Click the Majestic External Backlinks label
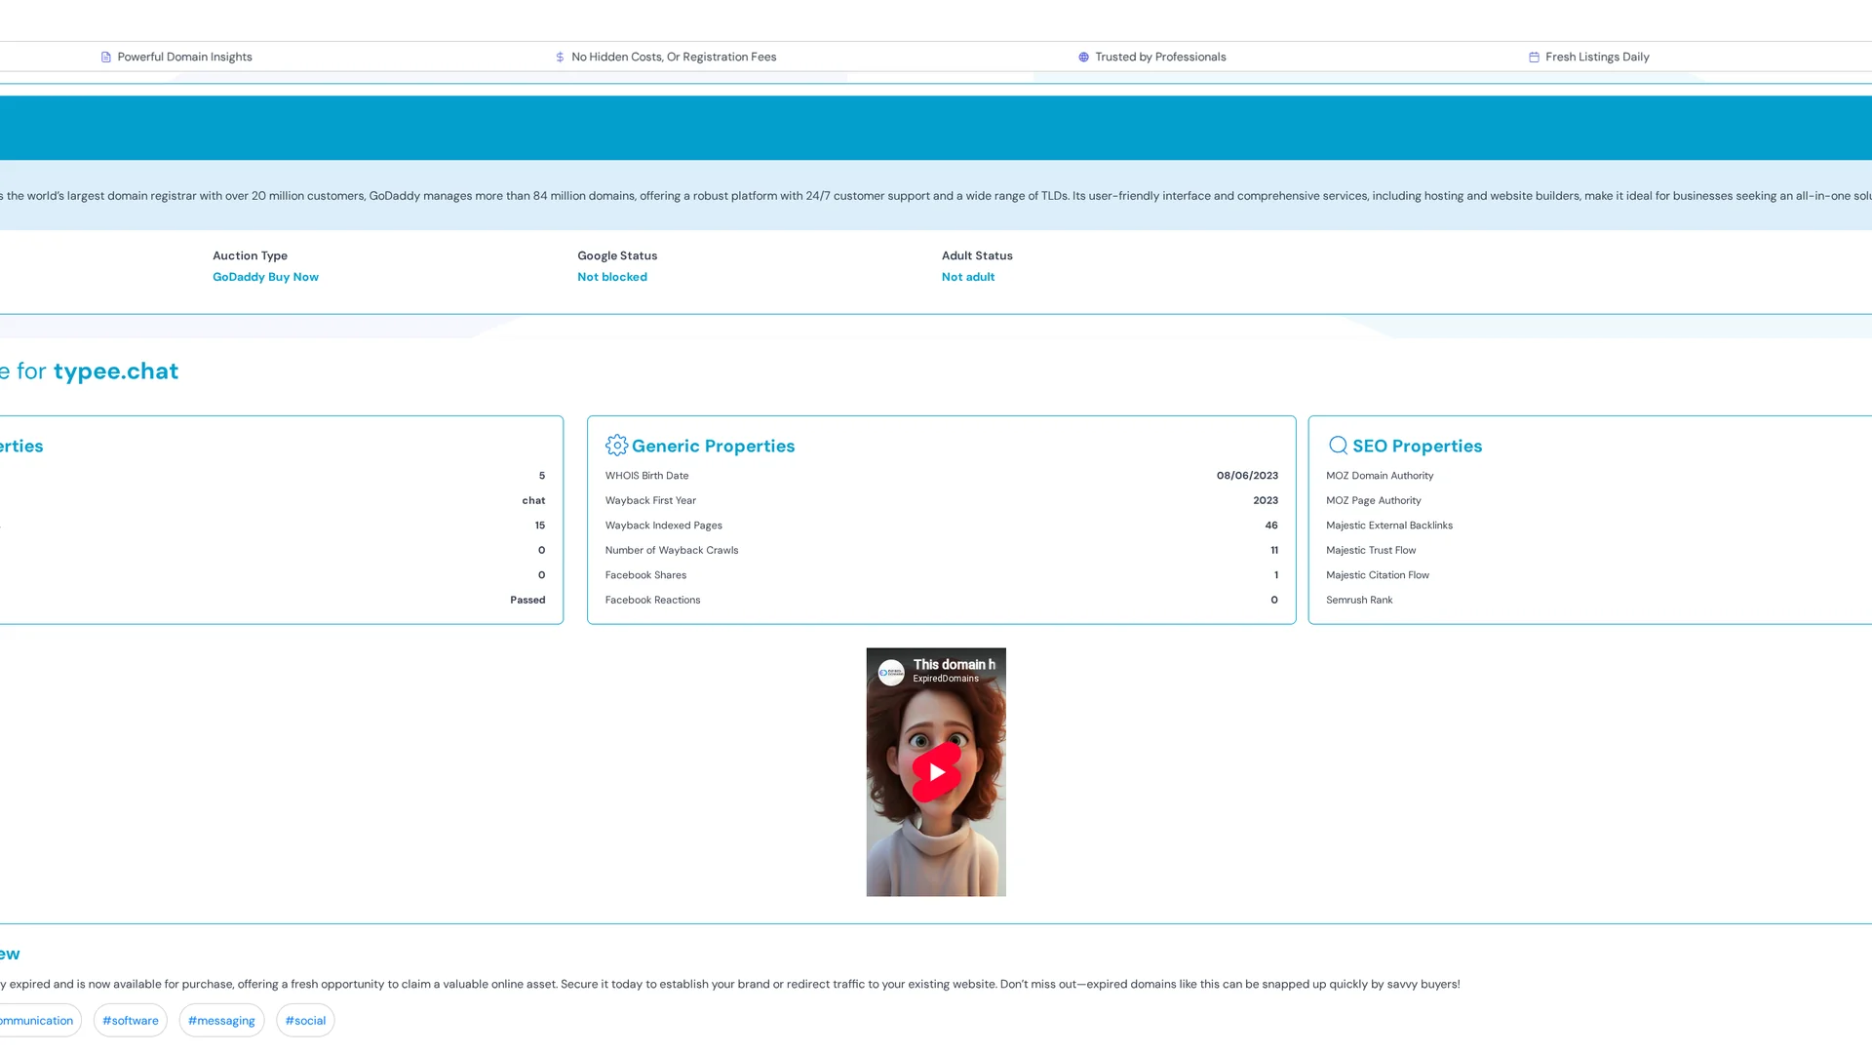This screenshot has width=1872, height=1053. 1389,526
